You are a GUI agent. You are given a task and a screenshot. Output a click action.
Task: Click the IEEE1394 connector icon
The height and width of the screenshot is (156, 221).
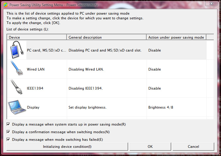(16, 87)
